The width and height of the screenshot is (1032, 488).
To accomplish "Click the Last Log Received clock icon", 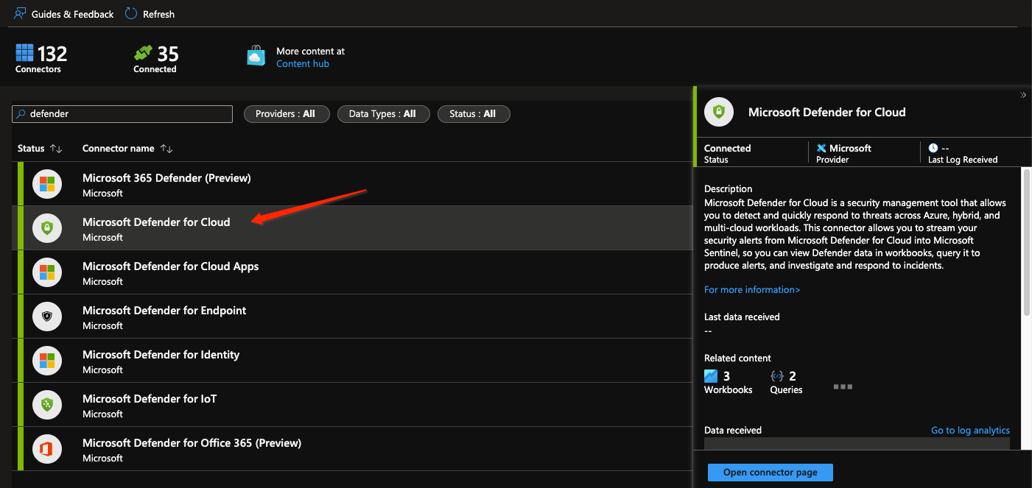I will [x=933, y=148].
